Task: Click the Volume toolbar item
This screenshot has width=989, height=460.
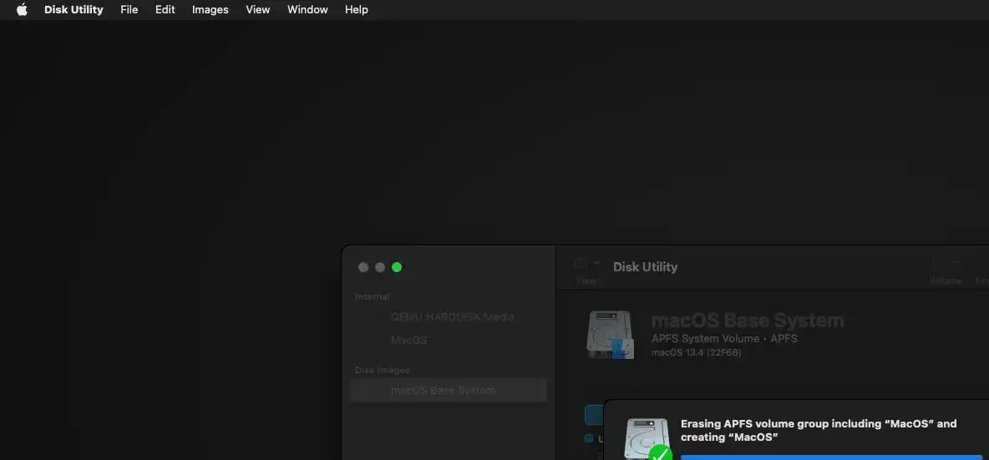Action: point(945,271)
